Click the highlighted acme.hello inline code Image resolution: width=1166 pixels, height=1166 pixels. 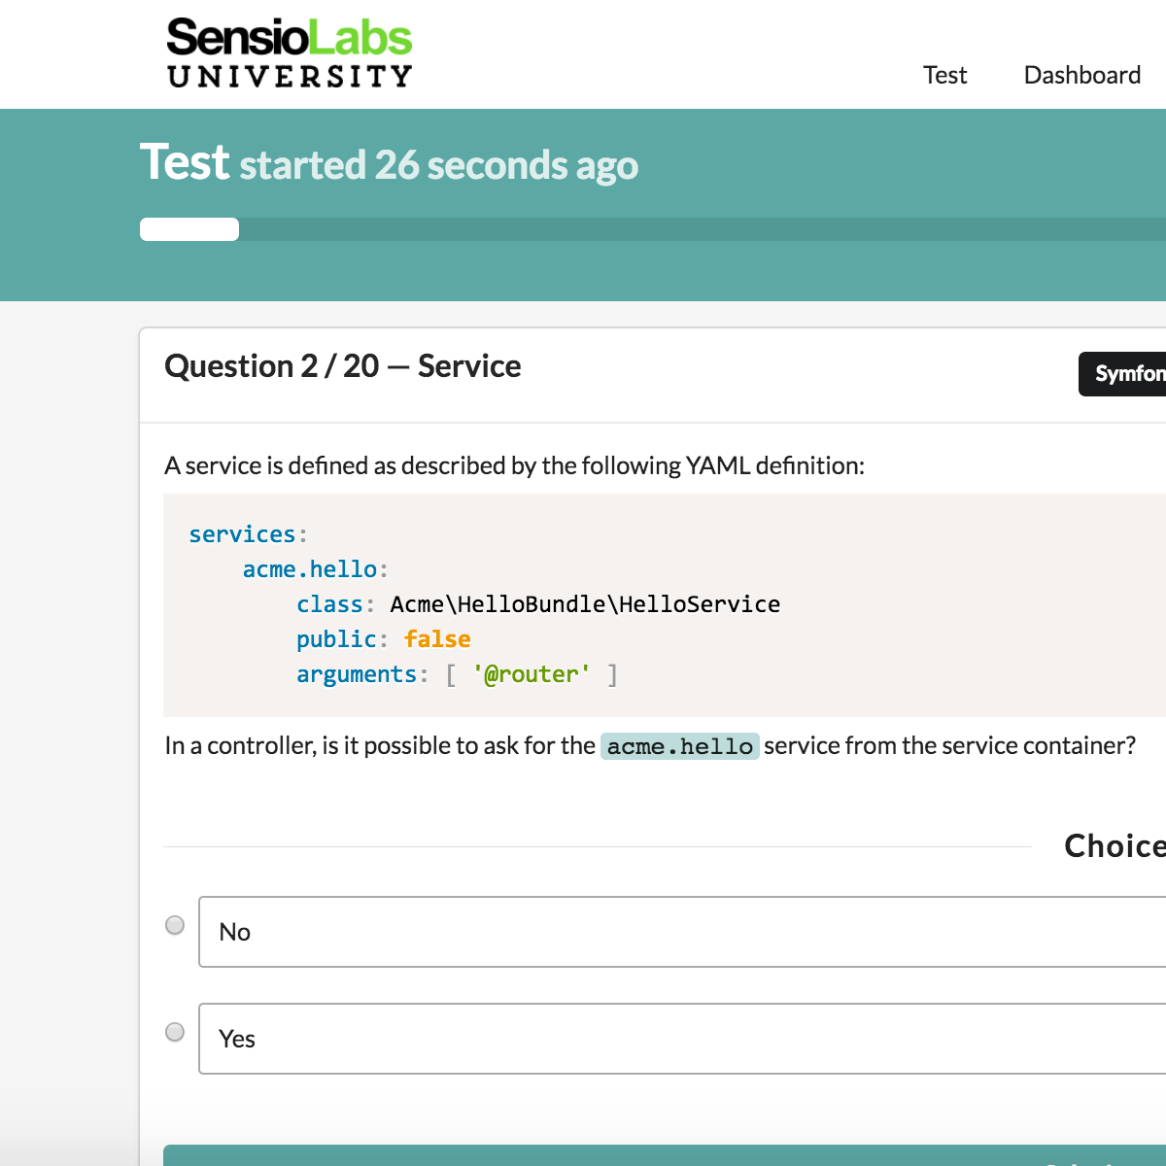680,745
